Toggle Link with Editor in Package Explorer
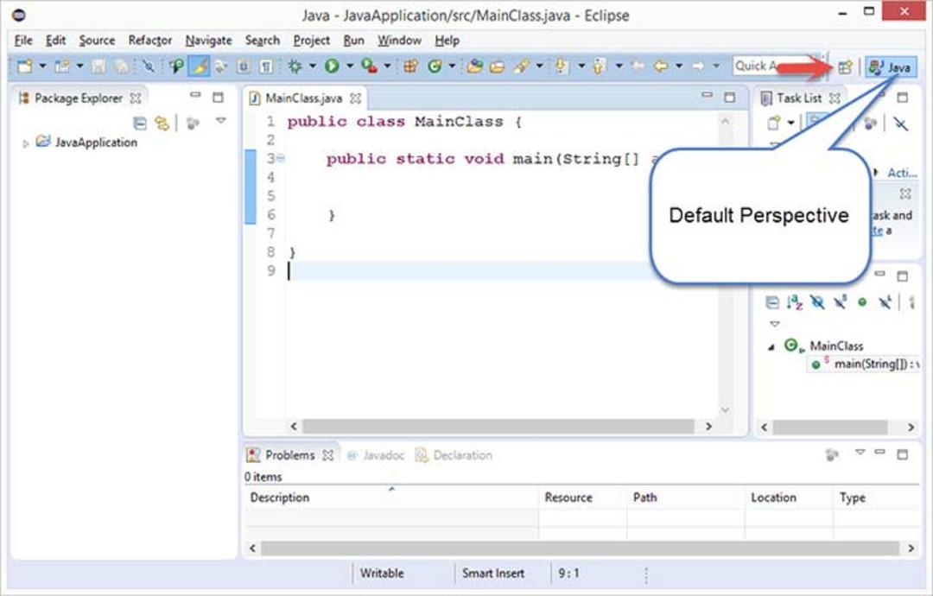This screenshot has height=596, width=933. [x=162, y=124]
